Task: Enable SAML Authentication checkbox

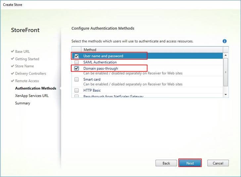Action: [x=76, y=62]
